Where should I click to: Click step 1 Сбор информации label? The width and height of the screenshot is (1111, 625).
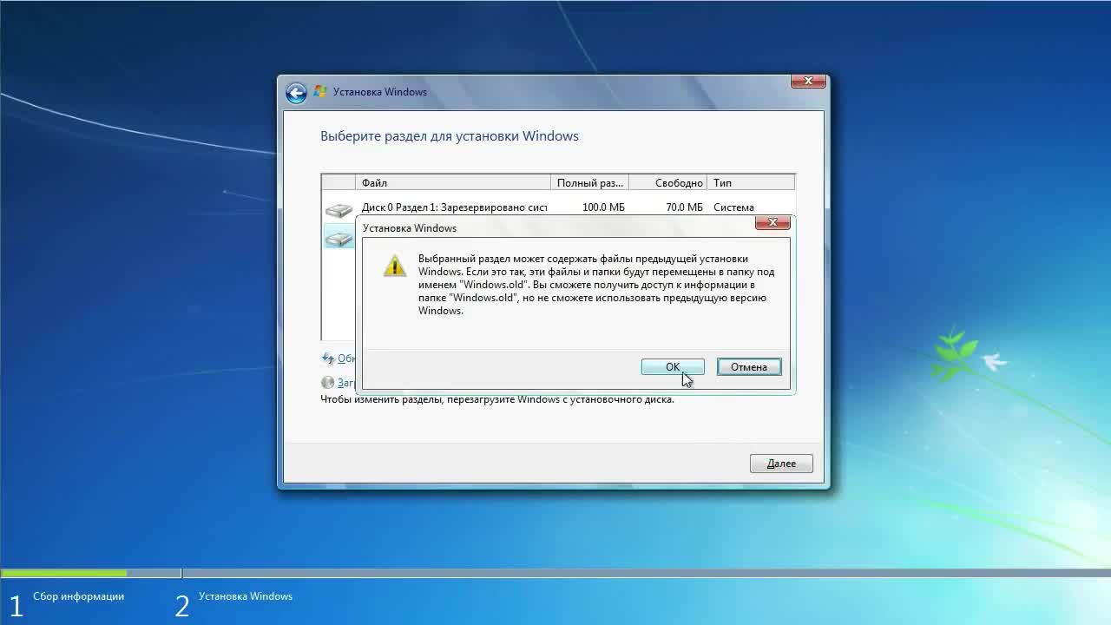point(78,596)
